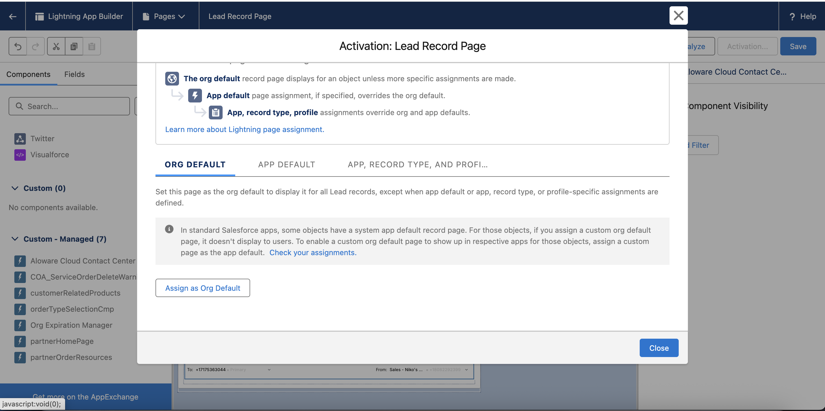
Task: Switch to the Fields tab
Action: tap(74, 74)
